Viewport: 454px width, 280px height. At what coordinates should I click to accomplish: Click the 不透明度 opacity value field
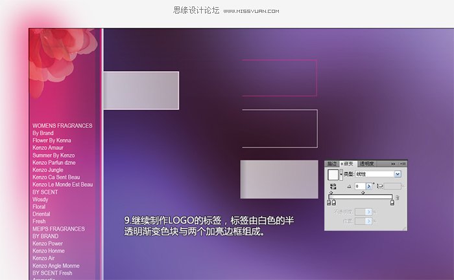click(360, 212)
